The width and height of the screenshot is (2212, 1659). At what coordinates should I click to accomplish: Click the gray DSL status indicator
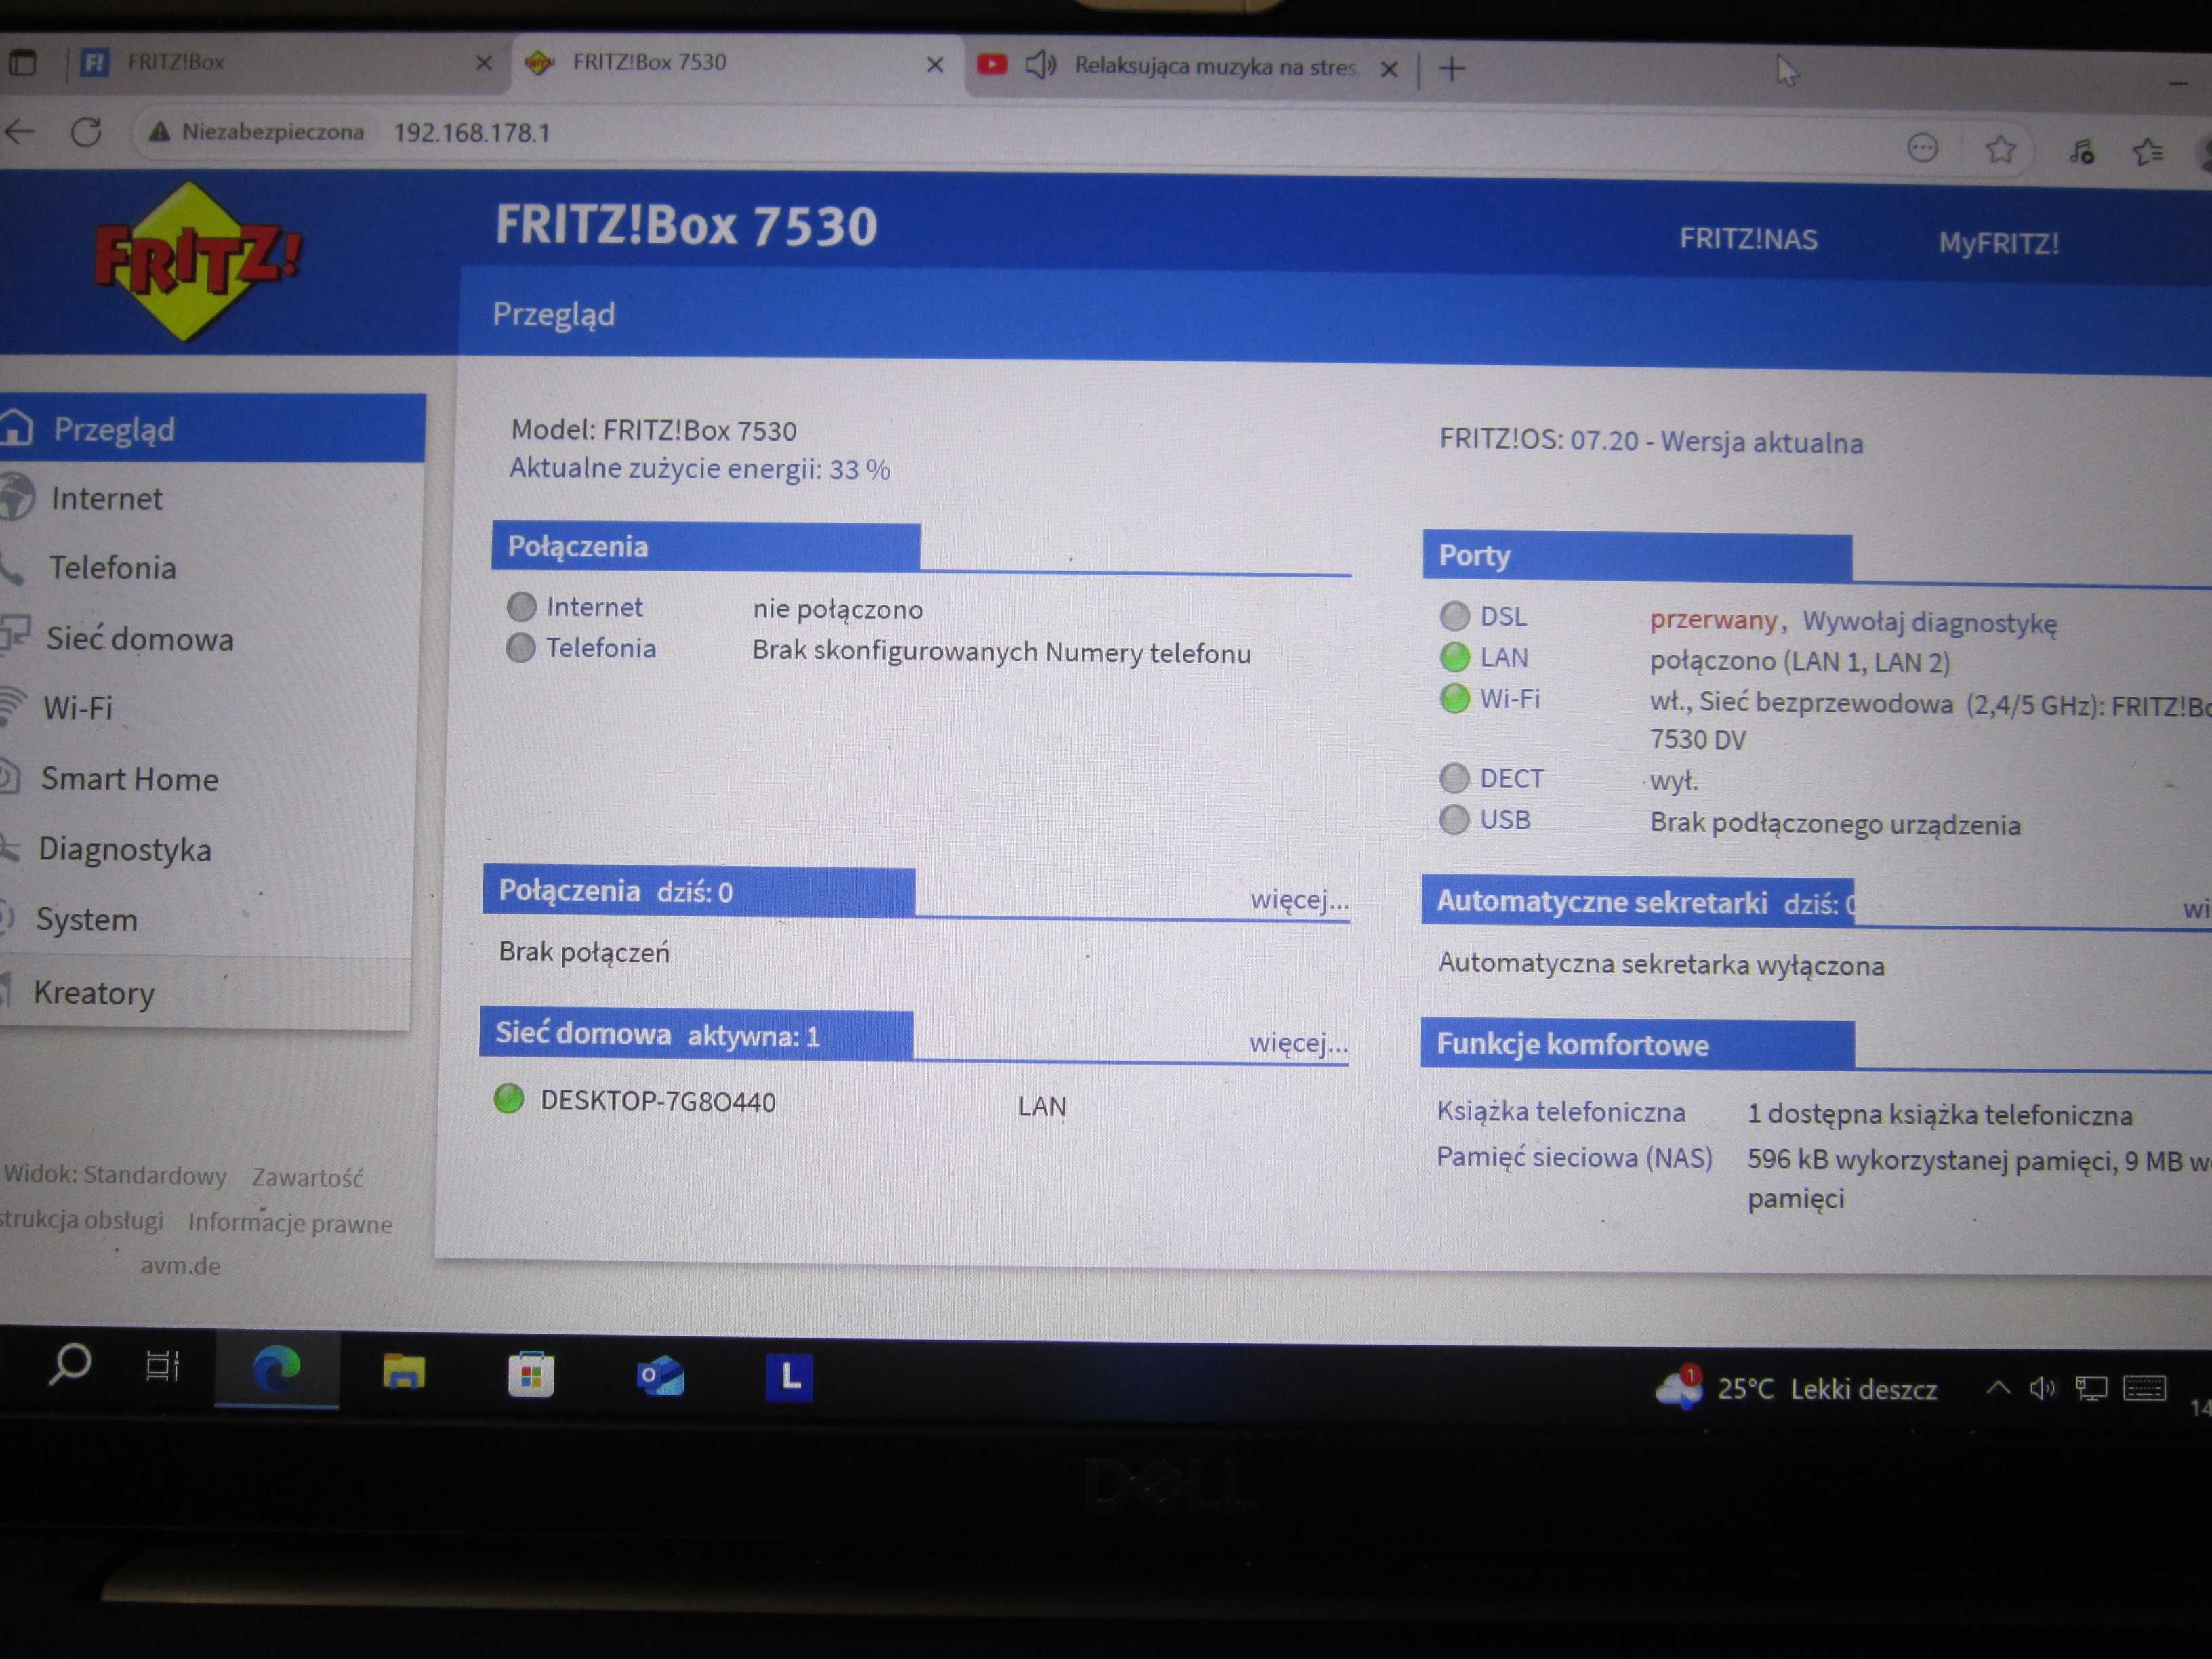(1455, 615)
